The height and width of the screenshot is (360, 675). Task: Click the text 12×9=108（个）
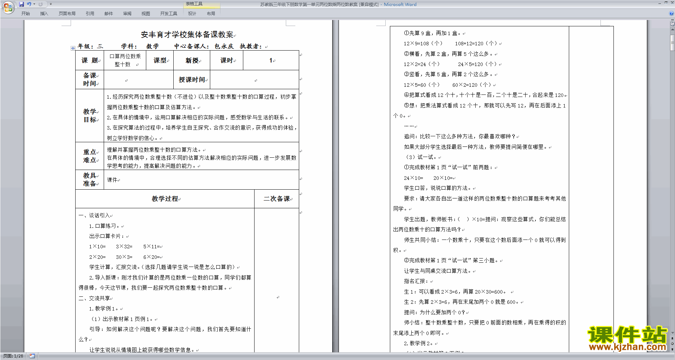tap(423, 44)
